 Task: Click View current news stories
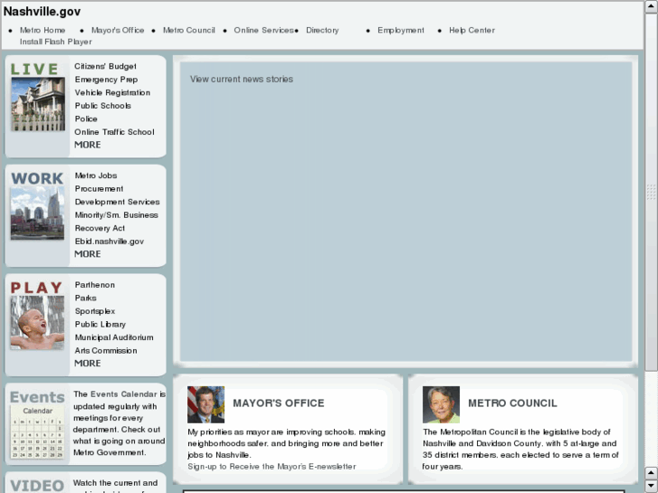tap(242, 79)
